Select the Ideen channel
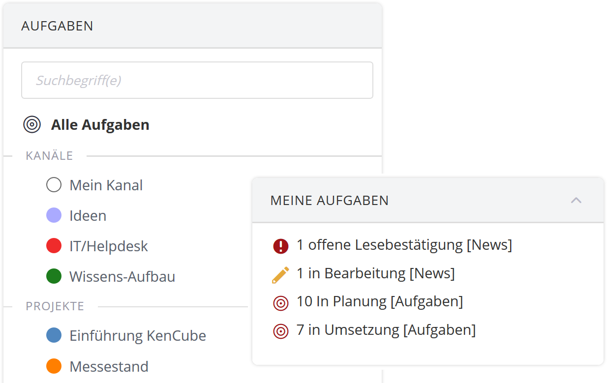The width and height of the screenshot is (607, 383). pyautogui.click(x=88, y=215)
